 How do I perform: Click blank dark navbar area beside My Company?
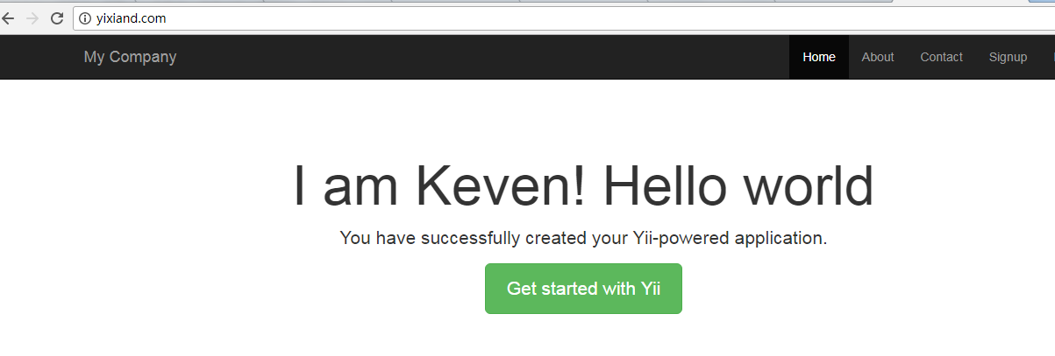(x=482, y=57)
